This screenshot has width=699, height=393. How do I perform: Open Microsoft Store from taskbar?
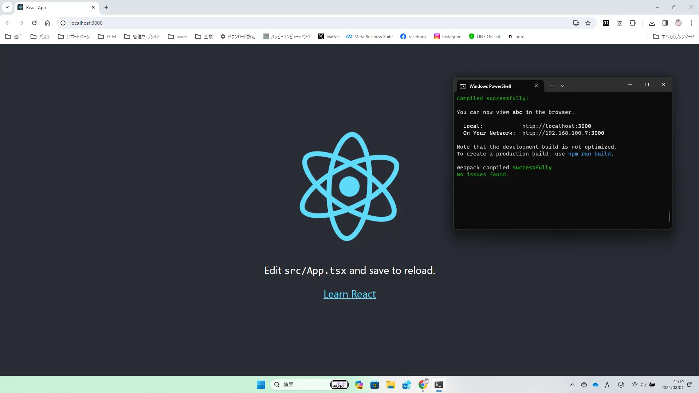[375, 385]
